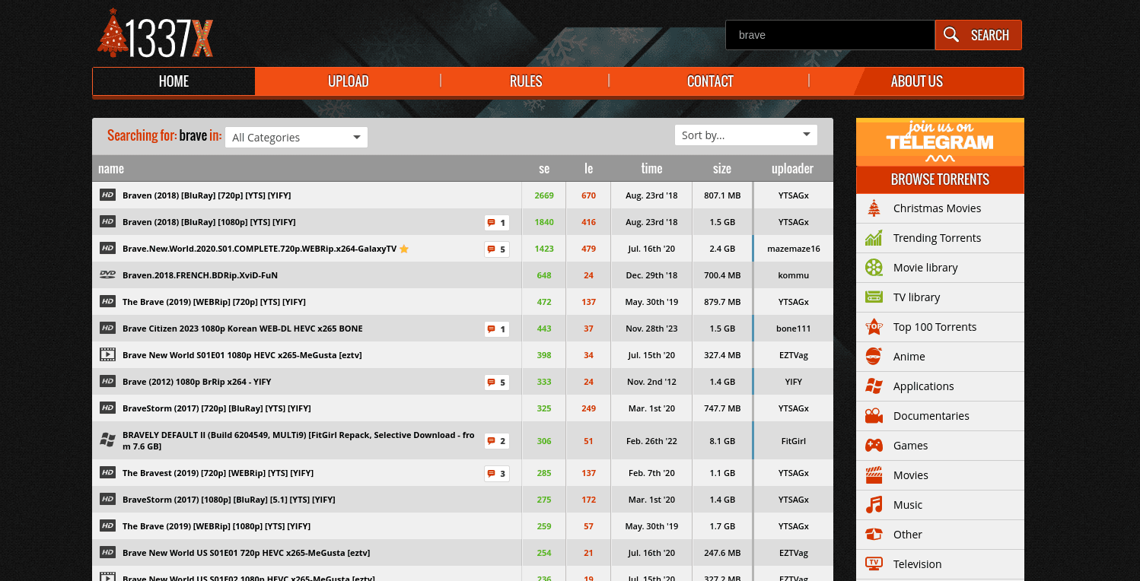
Task: Open comments bubble on Brave (2012) row
Action: 497,383
